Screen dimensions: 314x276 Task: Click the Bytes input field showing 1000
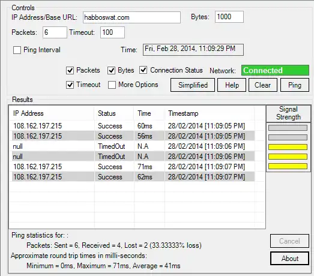click(x=229, y=17)
